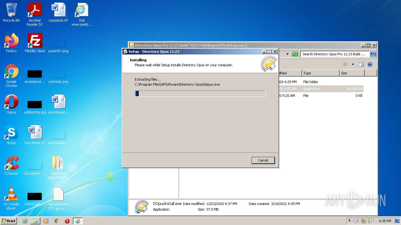The width and height of the screenshot is (401, 225).
Task: Open the Directory Opus Pro 12 folder icon
Action: click(x=58, y=167)
